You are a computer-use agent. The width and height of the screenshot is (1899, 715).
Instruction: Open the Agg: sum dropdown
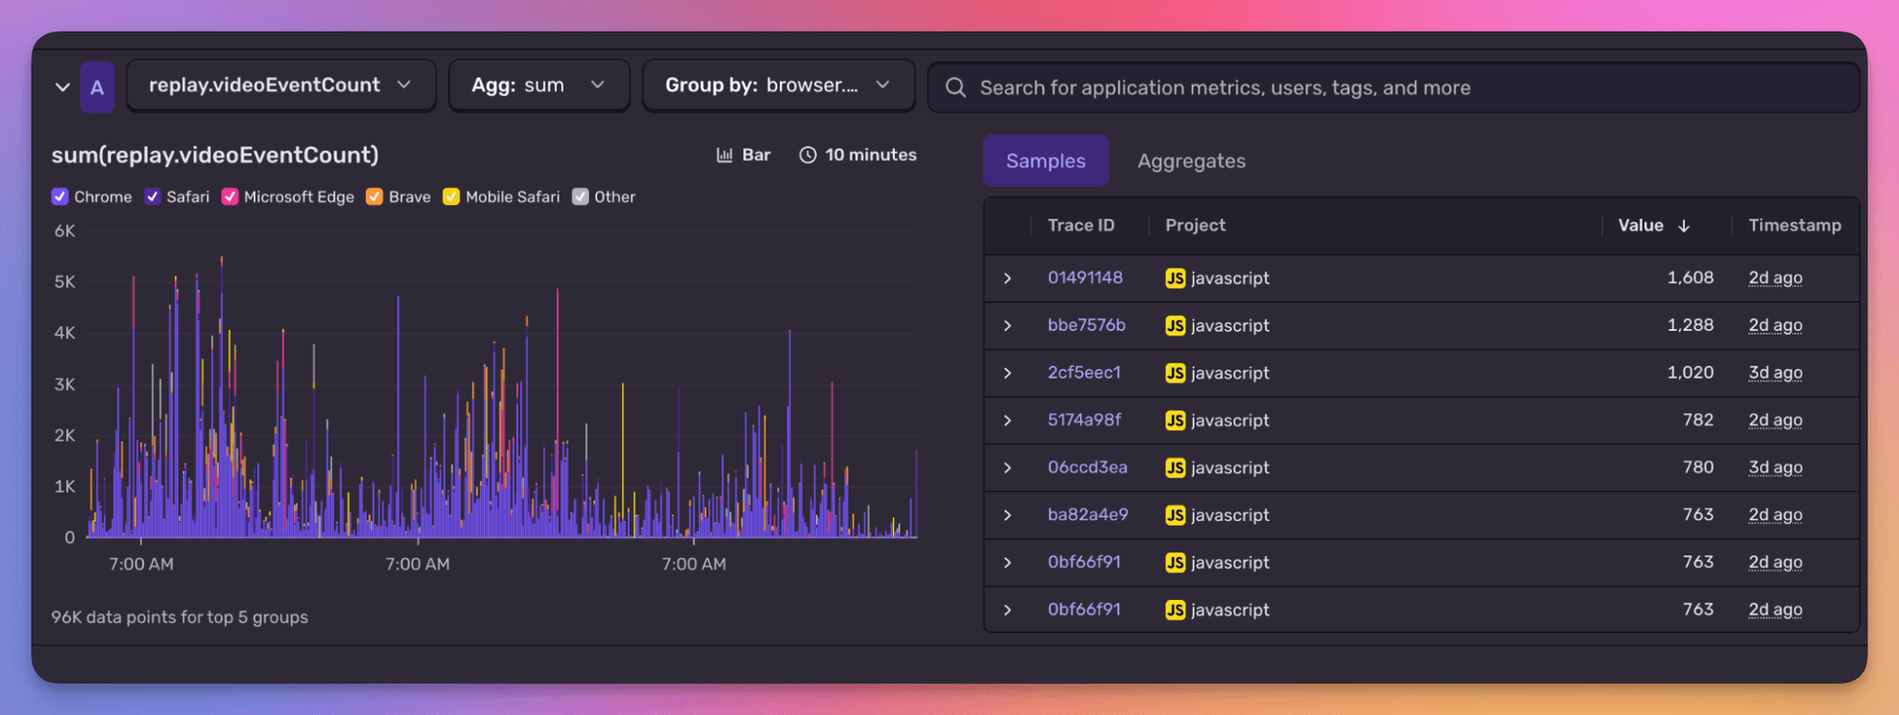539,85
